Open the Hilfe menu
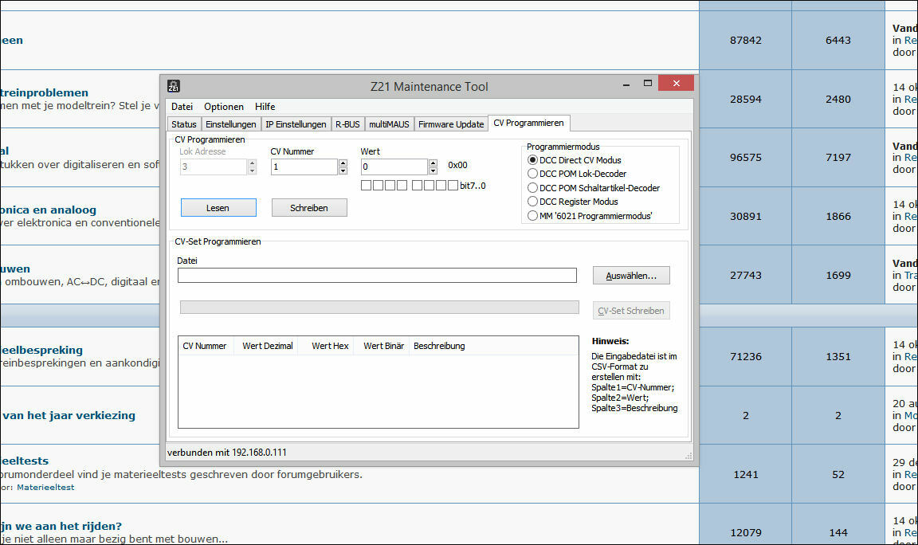The image size is (918, 545). [265, 107]
